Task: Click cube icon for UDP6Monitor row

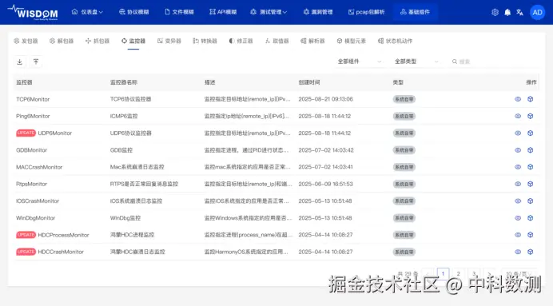Action: (530, 133)
